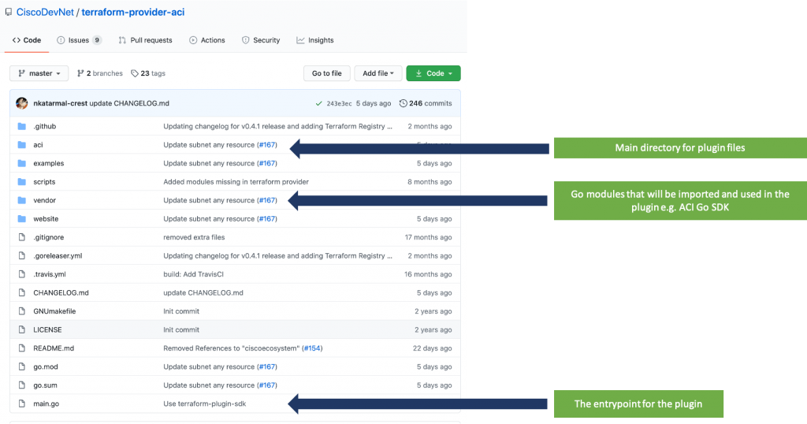This screenshot has width=807, height=424.
Task: Click the file icon next to LICENSE
Action: click(21, 330)
